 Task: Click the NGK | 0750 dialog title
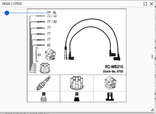coord(12,4)
